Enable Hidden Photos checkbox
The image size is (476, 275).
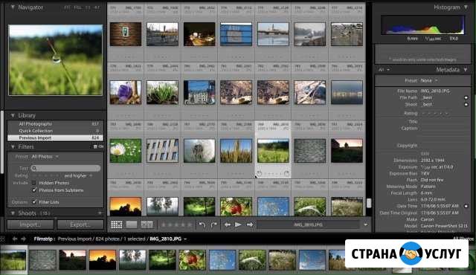tap(34, 183)
